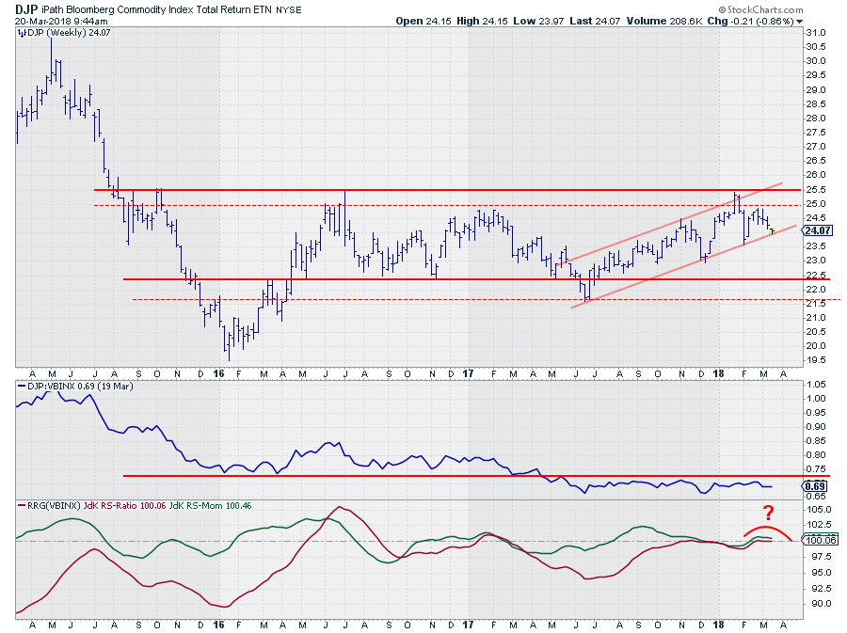Click the 19.5 price axis label
Viewport: 847px width, 633px height.
pos(816,360)
